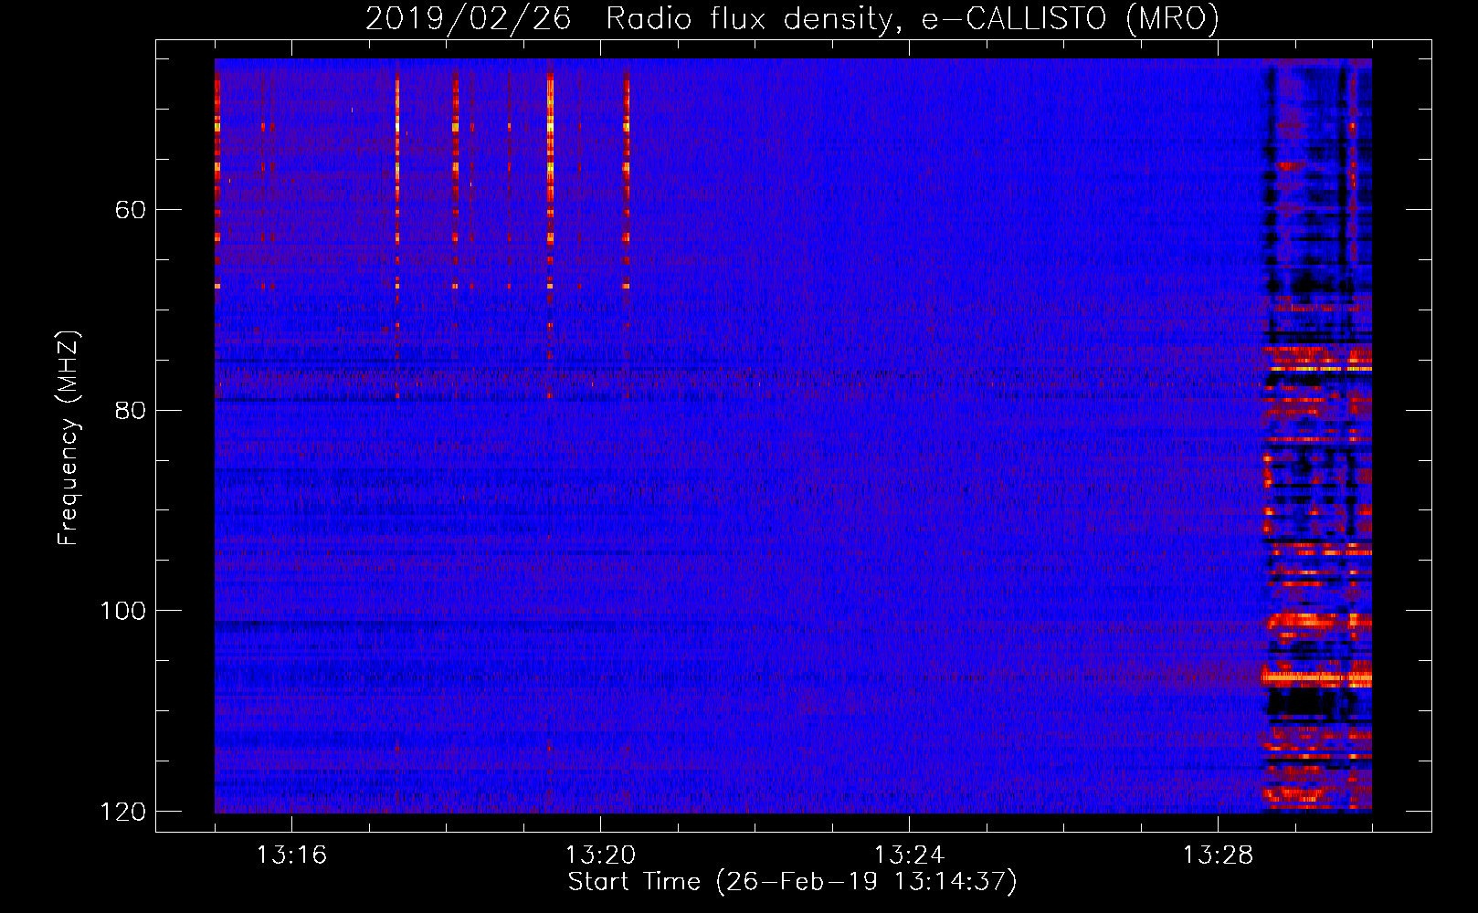Click the 13:20 time tick label
The image size is (1478, 913).
coord(600,855)
